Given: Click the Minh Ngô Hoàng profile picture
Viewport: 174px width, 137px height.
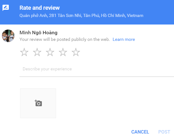Looking at the screenshot, I should [8, 36].
